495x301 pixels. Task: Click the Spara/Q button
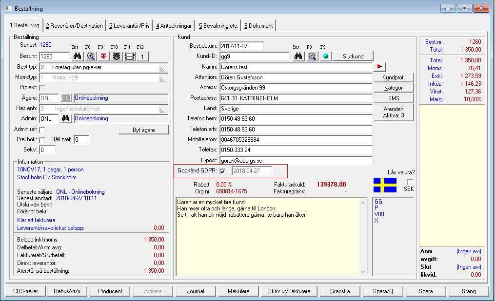383,291
